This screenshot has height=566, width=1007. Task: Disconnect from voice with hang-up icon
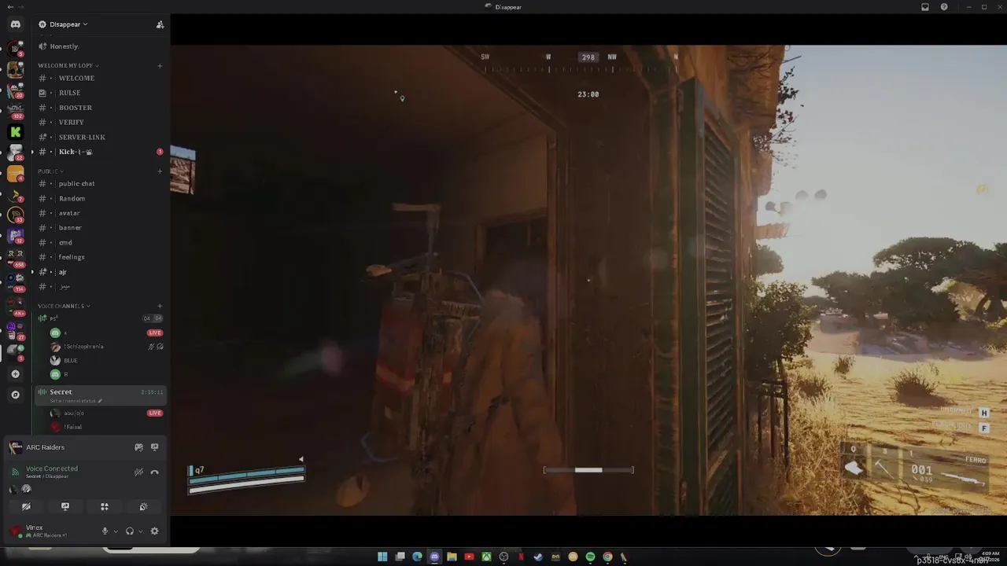click(x=154, y=472)
